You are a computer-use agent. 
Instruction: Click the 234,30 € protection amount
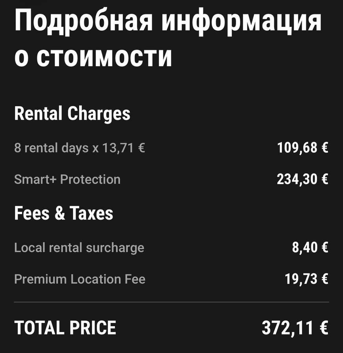pos(302,179)
